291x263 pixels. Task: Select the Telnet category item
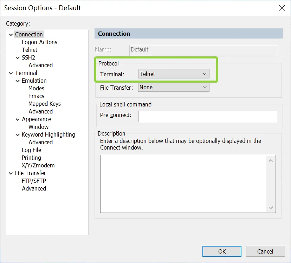[30, 50]
